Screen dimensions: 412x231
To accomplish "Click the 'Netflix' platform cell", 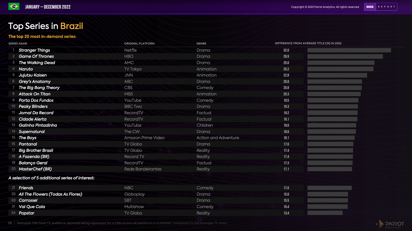I will click(131, 50).
